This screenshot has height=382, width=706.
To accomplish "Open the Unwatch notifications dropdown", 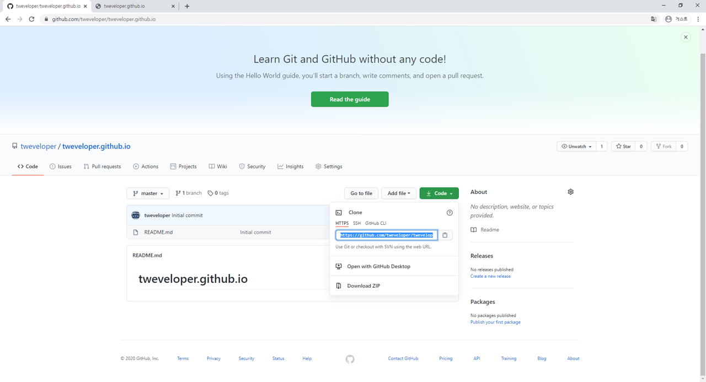I will point(576,147).
